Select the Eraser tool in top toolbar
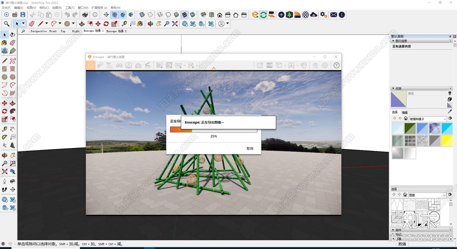This screenshot has height=249, width=457. (32, 24)
